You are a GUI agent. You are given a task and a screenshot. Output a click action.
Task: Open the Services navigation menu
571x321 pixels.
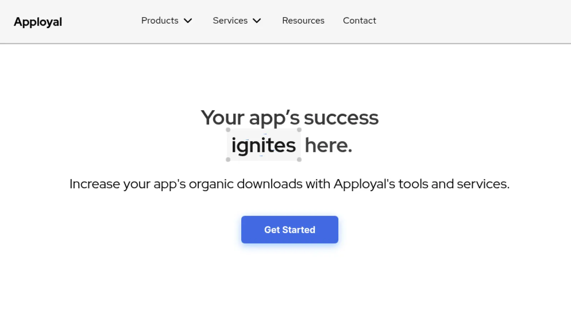[230, 21]
